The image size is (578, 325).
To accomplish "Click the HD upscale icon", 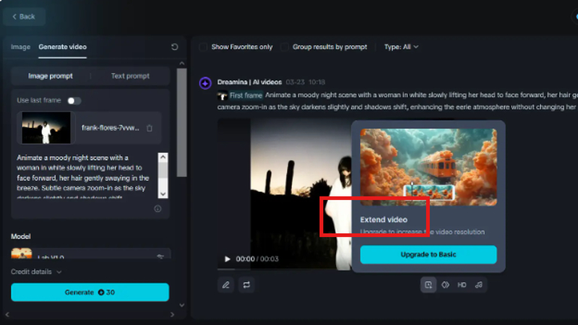I will tap(462, 285).
